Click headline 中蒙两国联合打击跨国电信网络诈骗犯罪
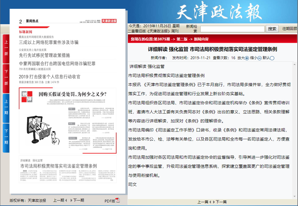The width and height of the screenshot is (298, 206). coord(57,64)
